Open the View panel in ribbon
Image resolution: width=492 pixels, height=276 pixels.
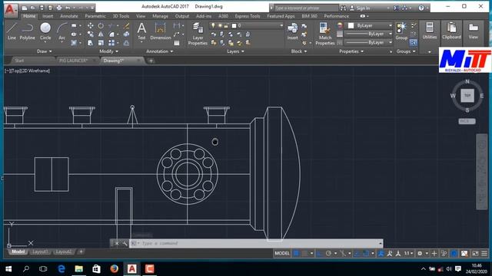(x=474, y=31)
